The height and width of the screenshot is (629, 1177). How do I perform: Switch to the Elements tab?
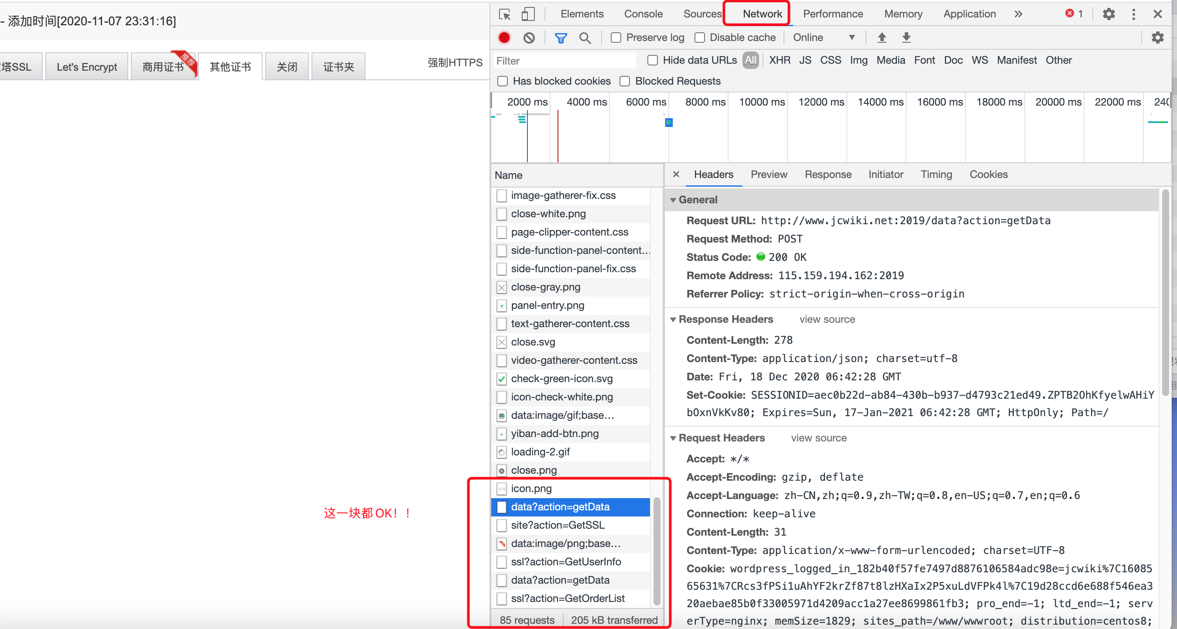click(582, 14)
